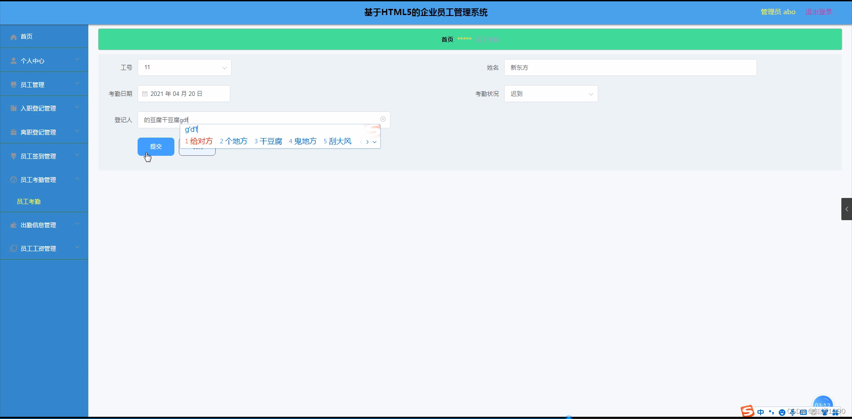Click the home icon next to 首页
852x419 pixels.
(x=13, y=36)
